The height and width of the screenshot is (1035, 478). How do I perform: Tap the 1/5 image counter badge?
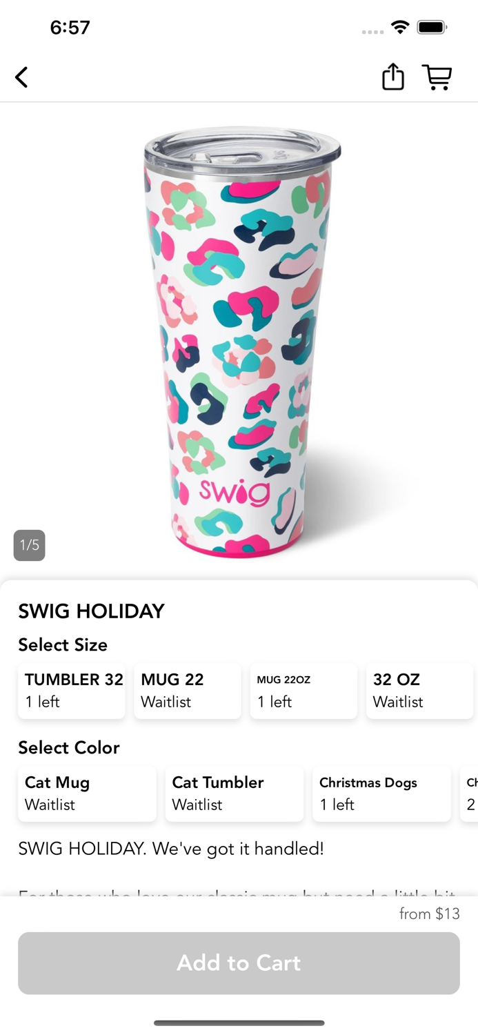[x=30, y=545]
